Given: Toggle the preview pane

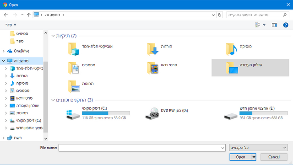Looking at the screenshot, I should [274, 25].
